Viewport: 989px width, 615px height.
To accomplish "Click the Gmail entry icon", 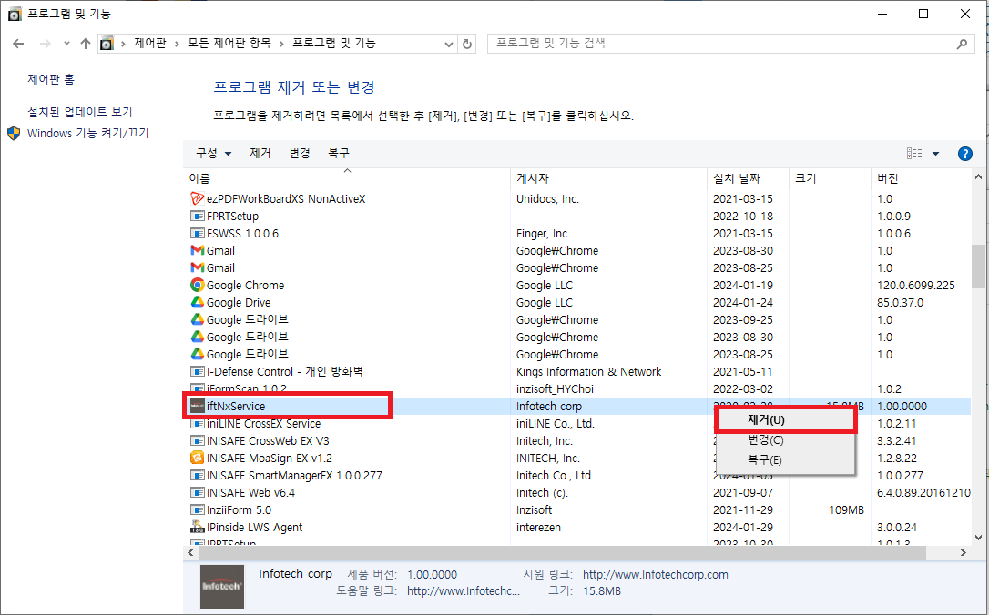I will pyautogui.click(x=196, y=250).
